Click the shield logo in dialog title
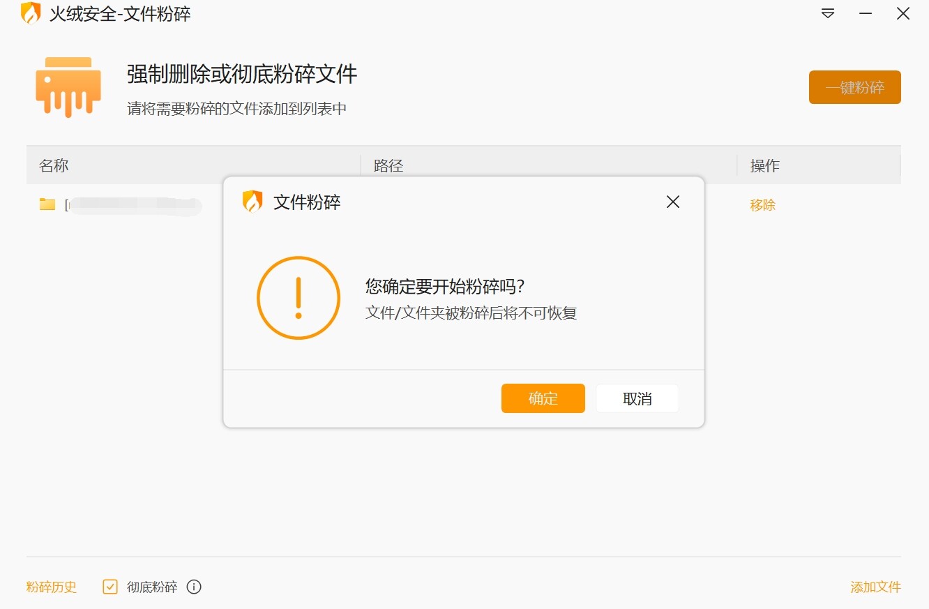This screenshot has width=929, height=609. click(252, 202)
